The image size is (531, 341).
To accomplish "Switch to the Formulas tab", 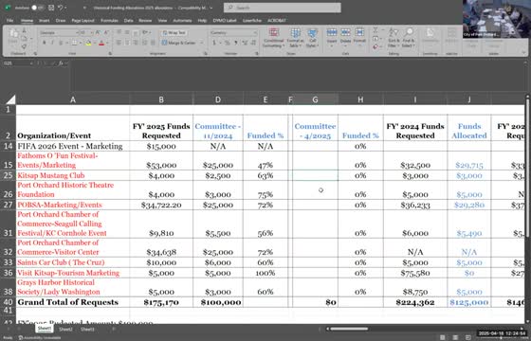I will pyautogui.click(x=109, y=20).
